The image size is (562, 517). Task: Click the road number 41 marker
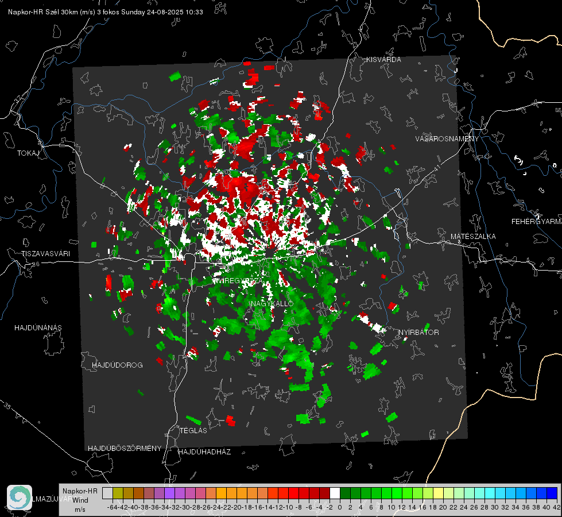(436, 168)
